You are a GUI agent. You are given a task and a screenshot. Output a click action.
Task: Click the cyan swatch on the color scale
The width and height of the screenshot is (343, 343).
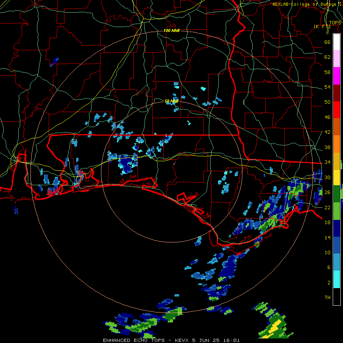coord(337,279)
